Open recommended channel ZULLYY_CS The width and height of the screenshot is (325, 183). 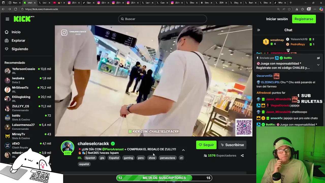(28, 108)
